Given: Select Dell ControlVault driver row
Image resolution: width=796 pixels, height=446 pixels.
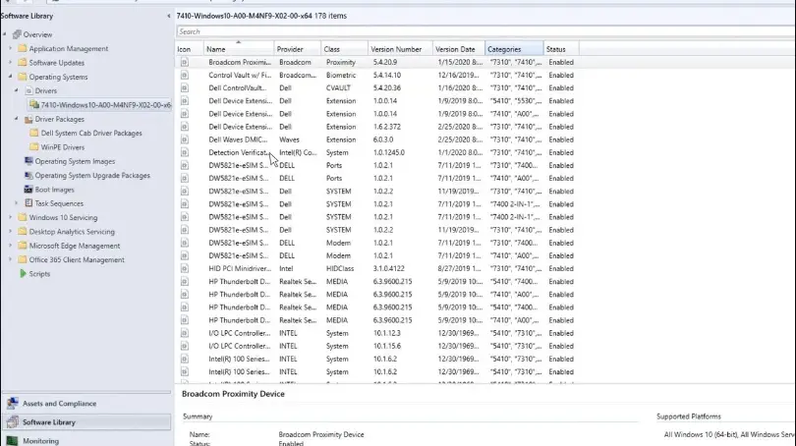Looking at the screenshot, I should [x=378, y=87].
